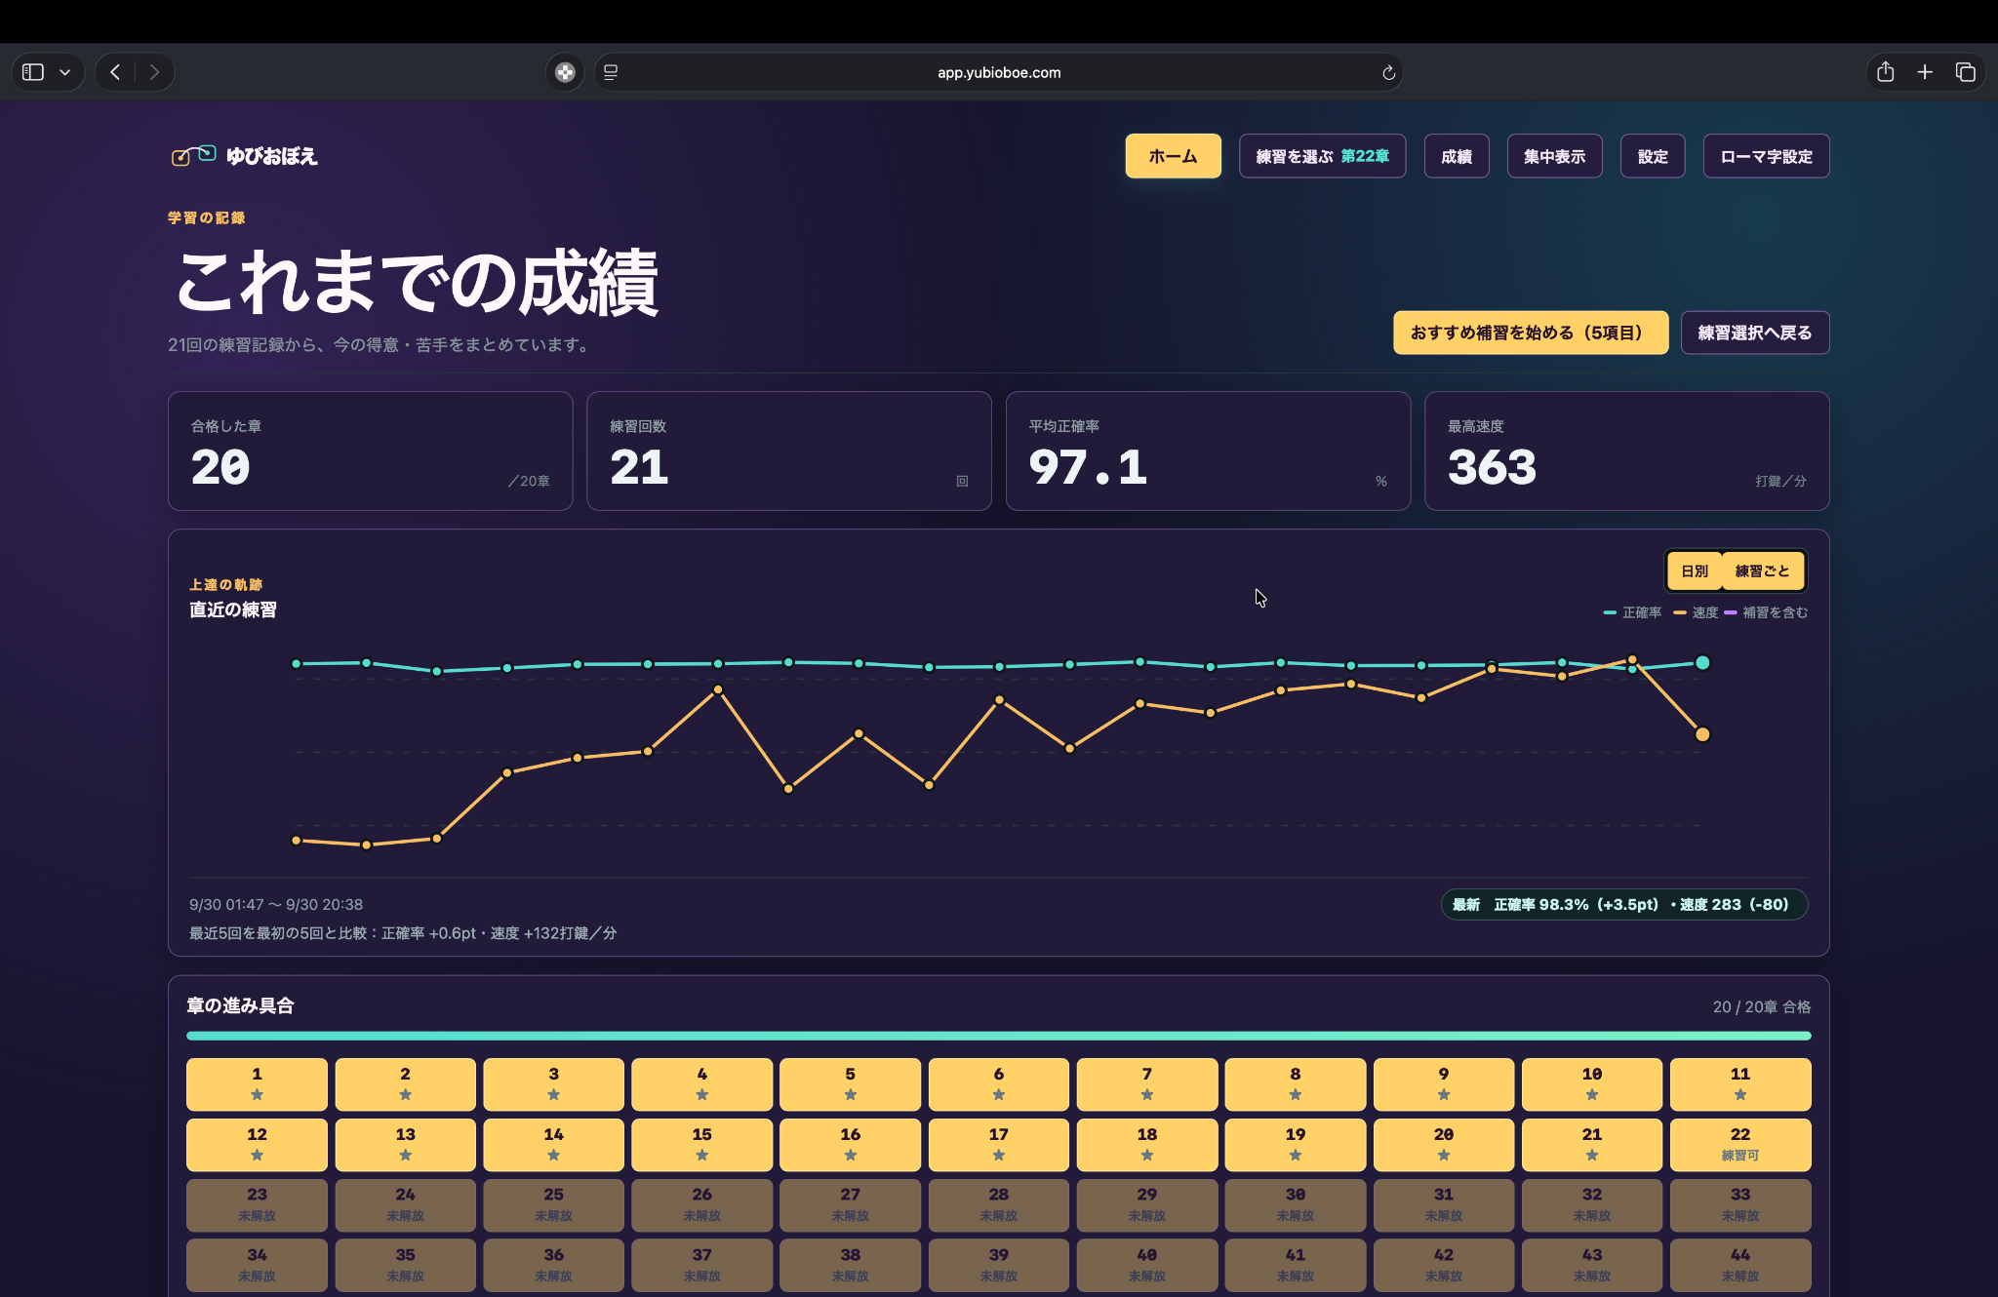Click the 速度 legend entry
Screen dimensions: 1998x1297
(1696, 612)
